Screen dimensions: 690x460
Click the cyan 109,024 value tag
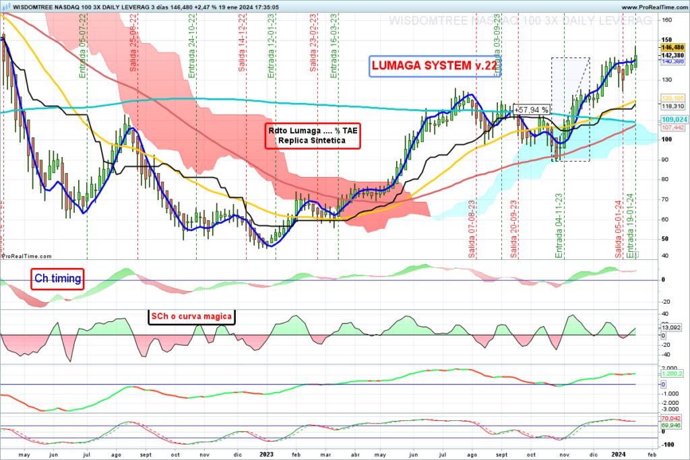click(674, 120)
